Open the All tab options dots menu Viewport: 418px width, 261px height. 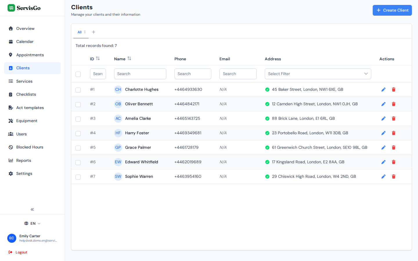85,32
